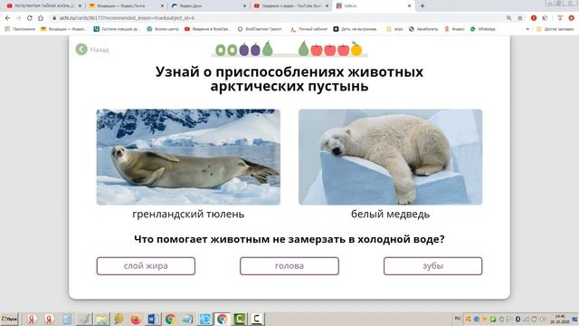Click the browser forward arrow

tap(18, 18)
